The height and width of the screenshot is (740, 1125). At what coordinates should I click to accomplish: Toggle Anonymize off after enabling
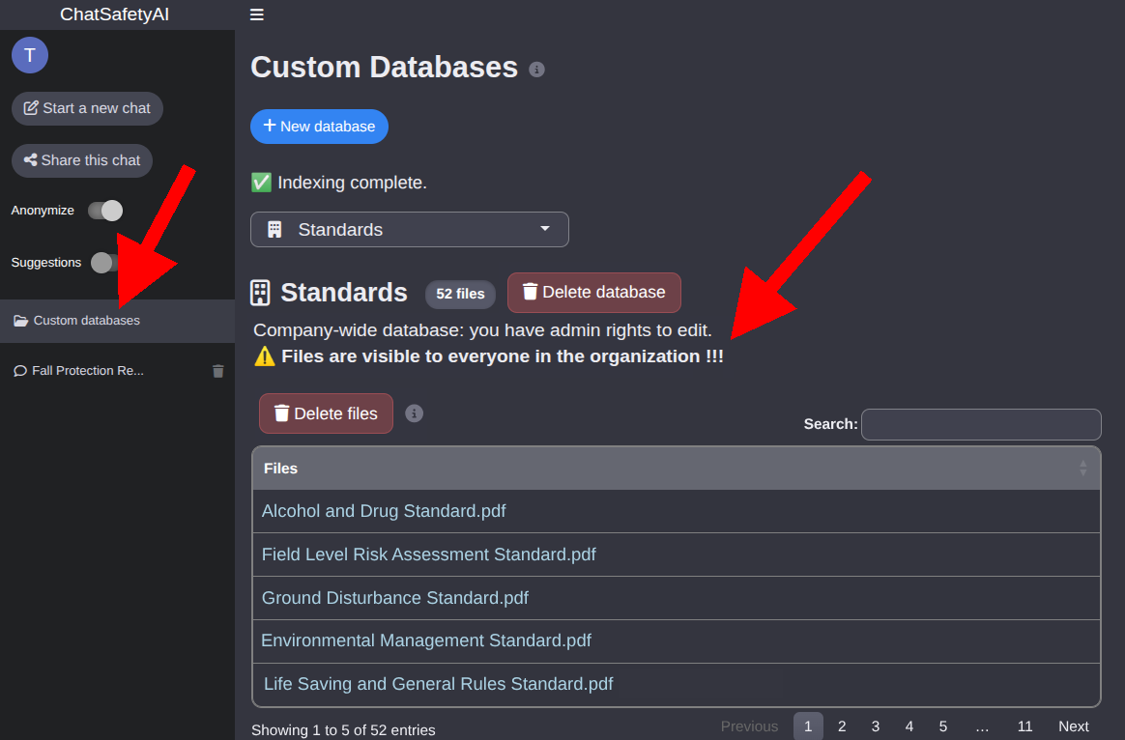tap(104, 210)
